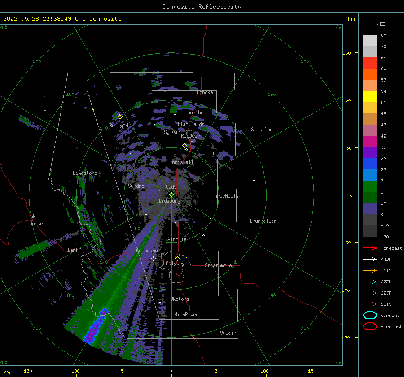Click the dBZ legend heading
The width and height of the screenshot is (404, 377).
tap(381, 24)
